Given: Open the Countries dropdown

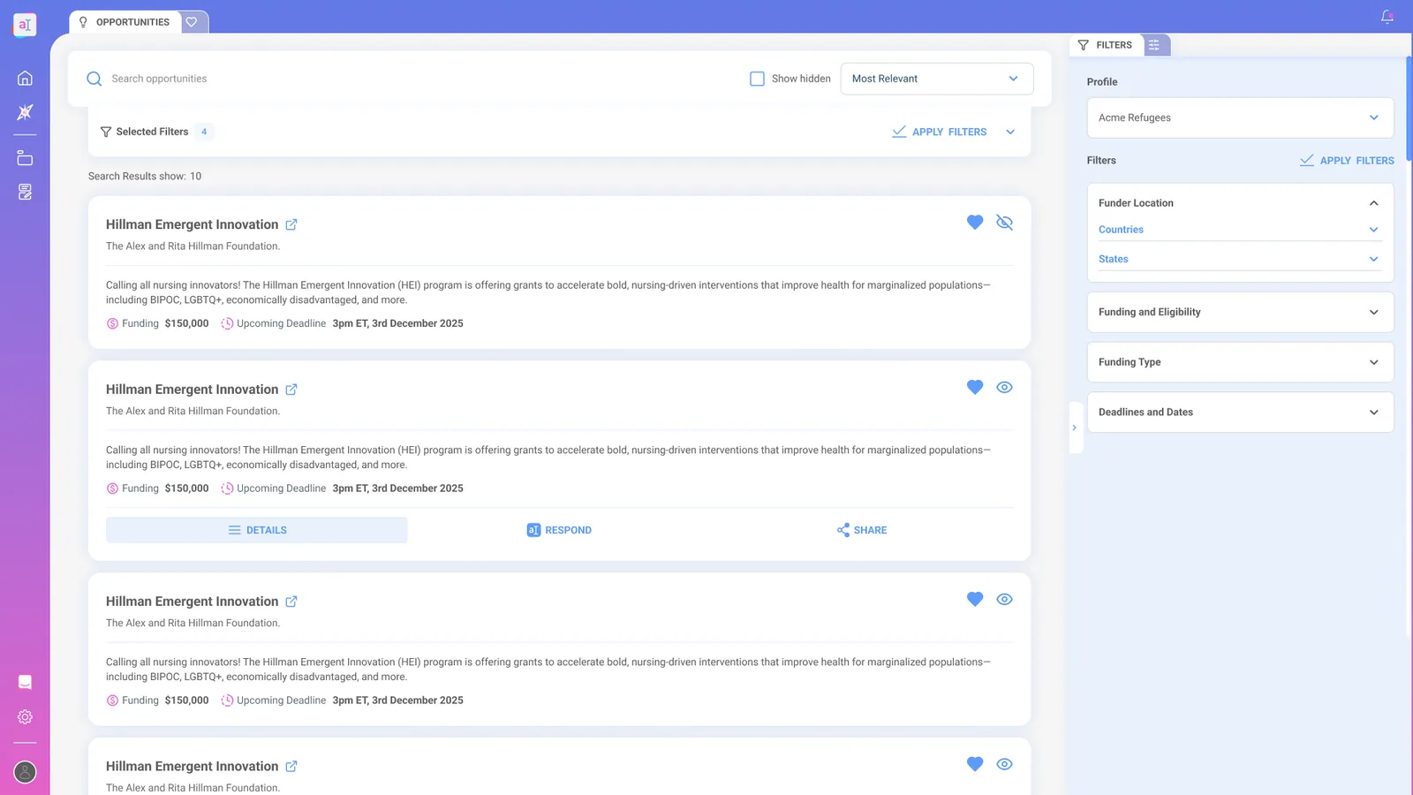Looking at the screenshot, I should (x=1240, y=230).
